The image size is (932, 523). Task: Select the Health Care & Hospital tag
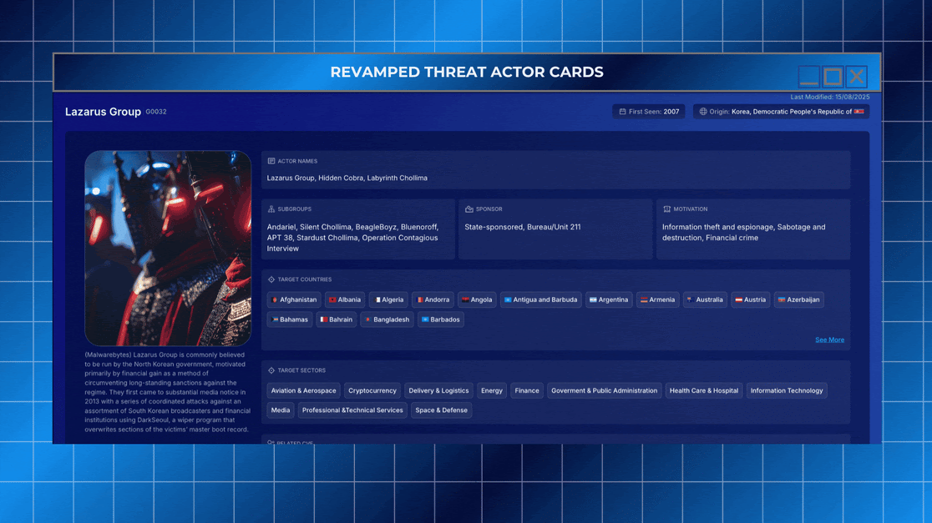pyautogui.click(x=703, y=390)
